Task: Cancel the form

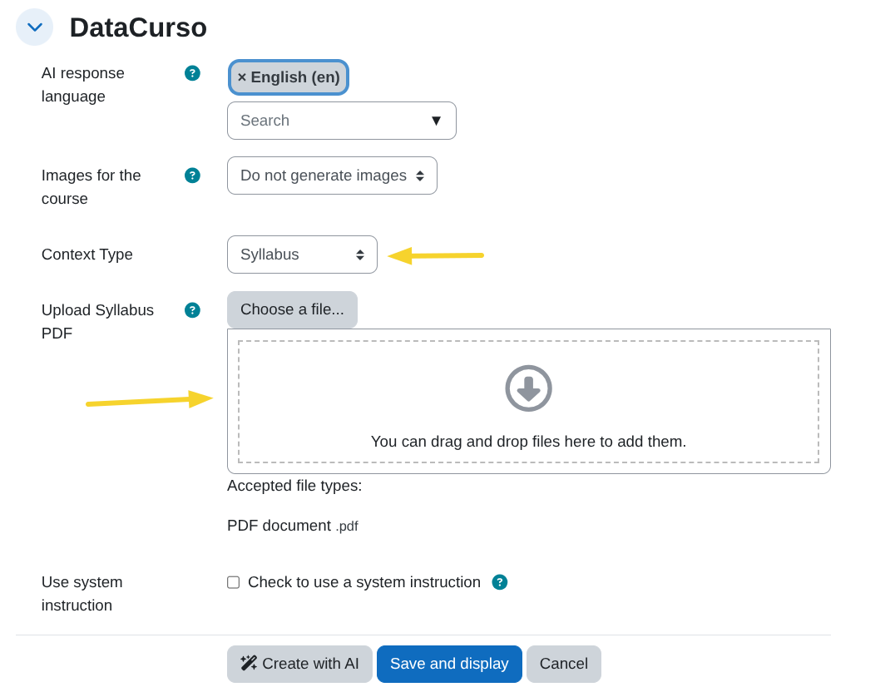Action: click(563, 664)
